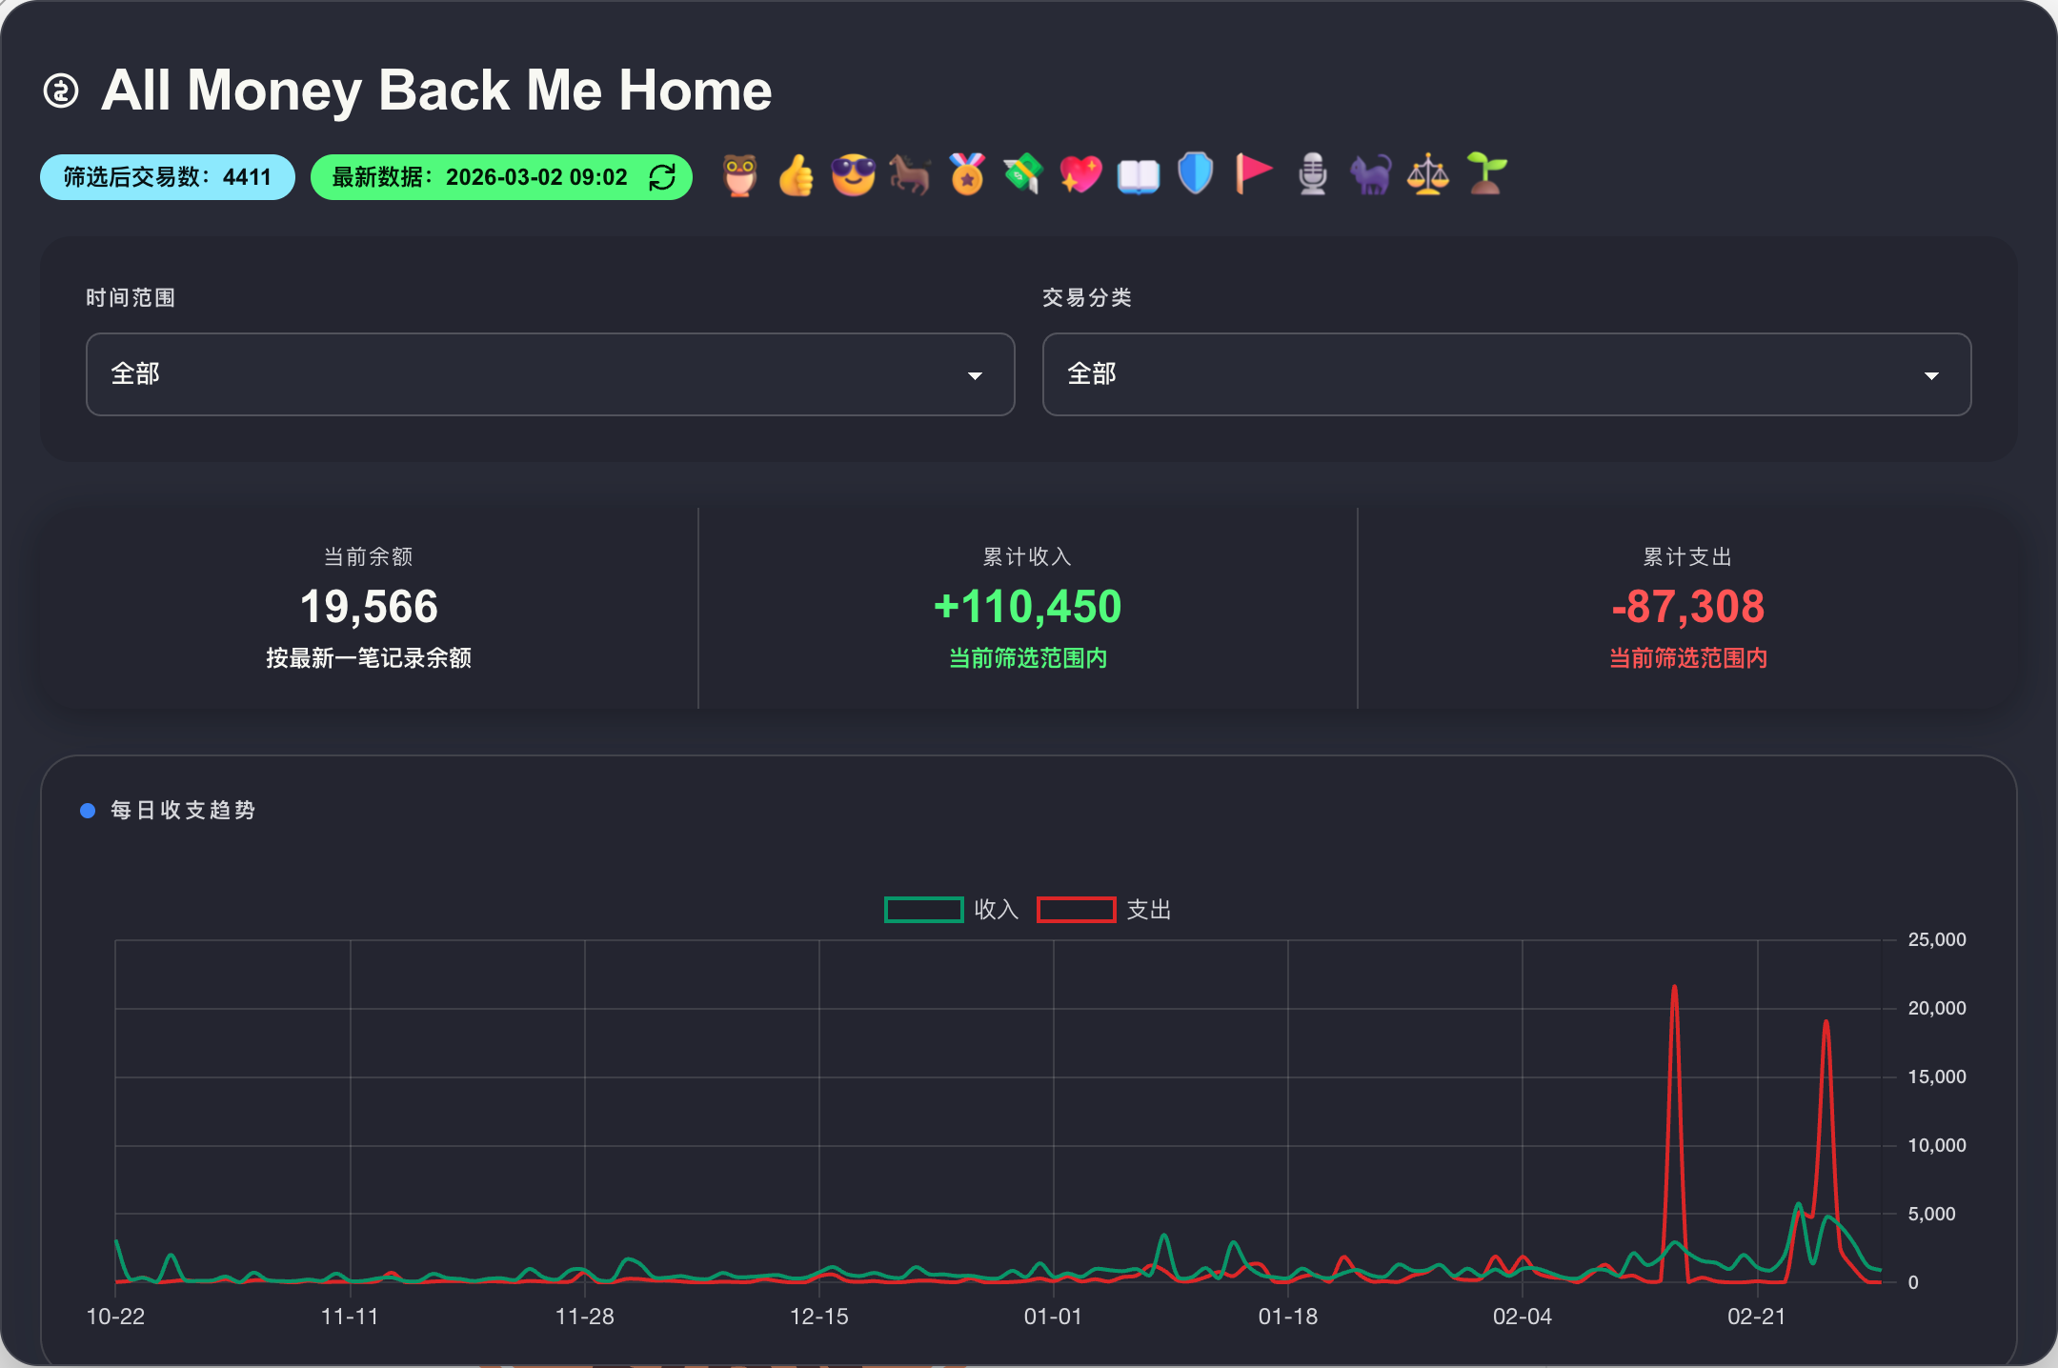Open the 时间范围 dropdown
Image resolution: width=2058 pixels, height=1368 pixels.
pos(550,374)
